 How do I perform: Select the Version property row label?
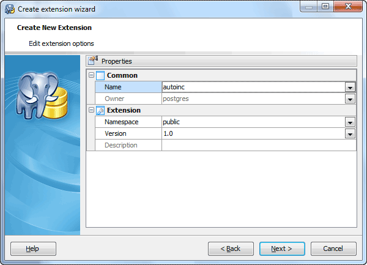pyautogui.click(x=128, y=134)
